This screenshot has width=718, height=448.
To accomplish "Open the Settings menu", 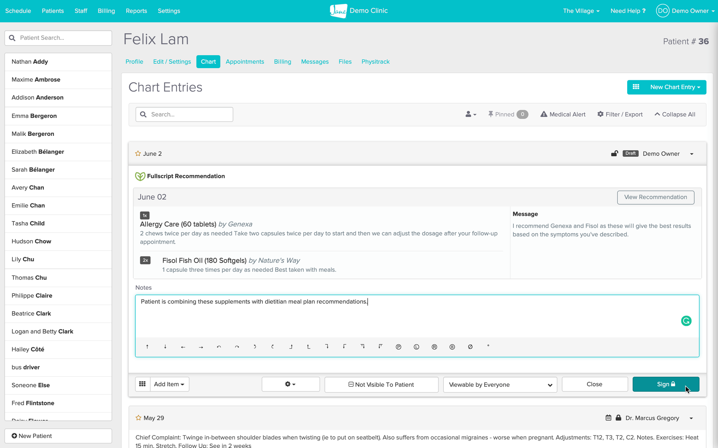I will click(169, 11).
